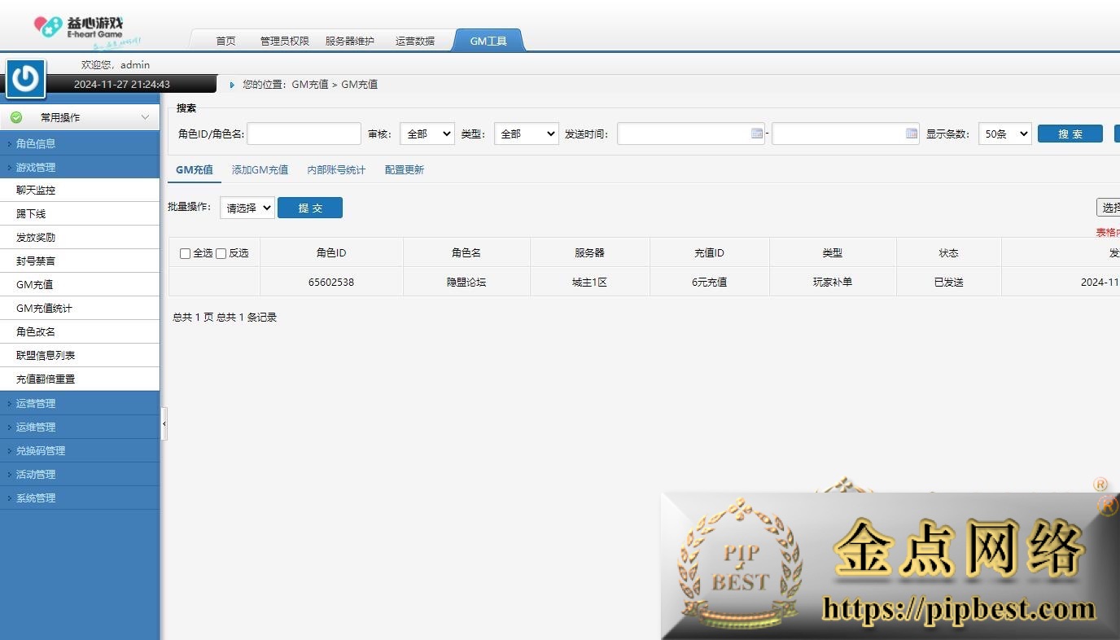Select the GM工具 top tab
This screenshot has height=640, width=1120.
(x=488, y=41)
